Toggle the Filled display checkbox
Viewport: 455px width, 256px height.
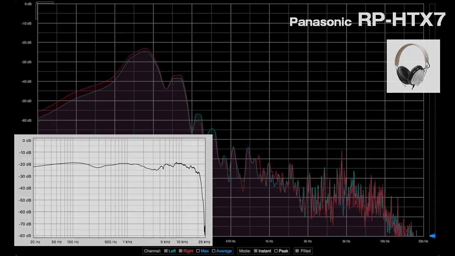point(297,251)
